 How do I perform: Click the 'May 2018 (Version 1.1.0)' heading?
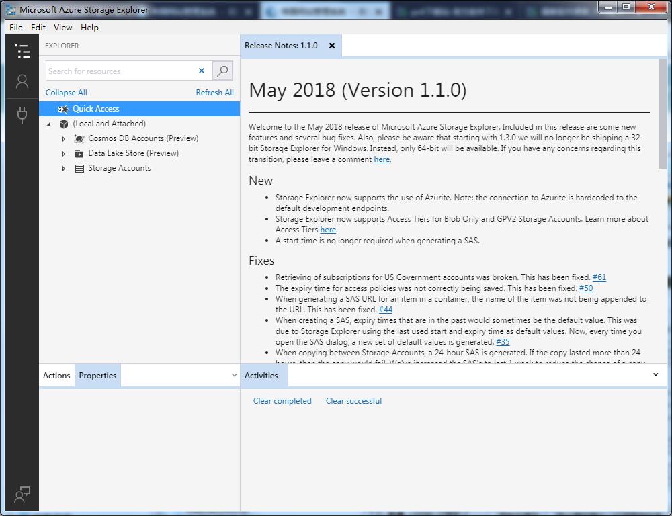coord(358,91)
